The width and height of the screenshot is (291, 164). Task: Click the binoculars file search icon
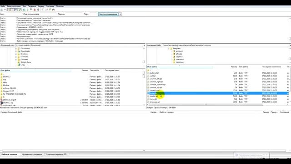(x=54, y=10)
